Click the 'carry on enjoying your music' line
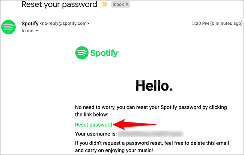 pyautogui.click(x=114, y=150)
